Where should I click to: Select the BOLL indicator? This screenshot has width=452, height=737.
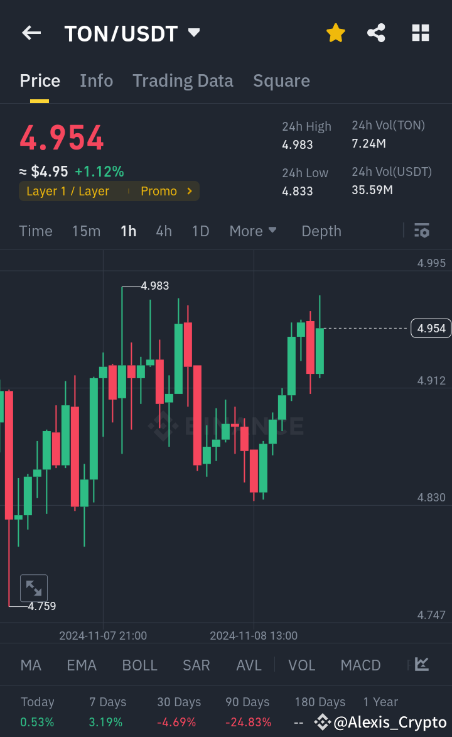(139, 664)
